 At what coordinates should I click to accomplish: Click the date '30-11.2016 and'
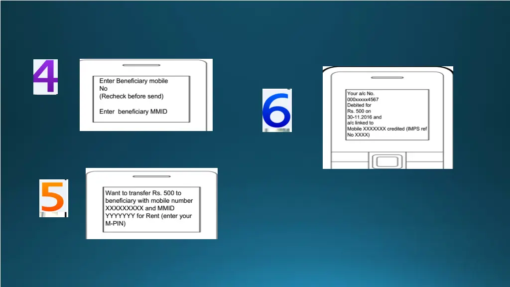click(364, 117)
